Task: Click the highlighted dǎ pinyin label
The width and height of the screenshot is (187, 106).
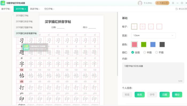Action: (22, 81)
